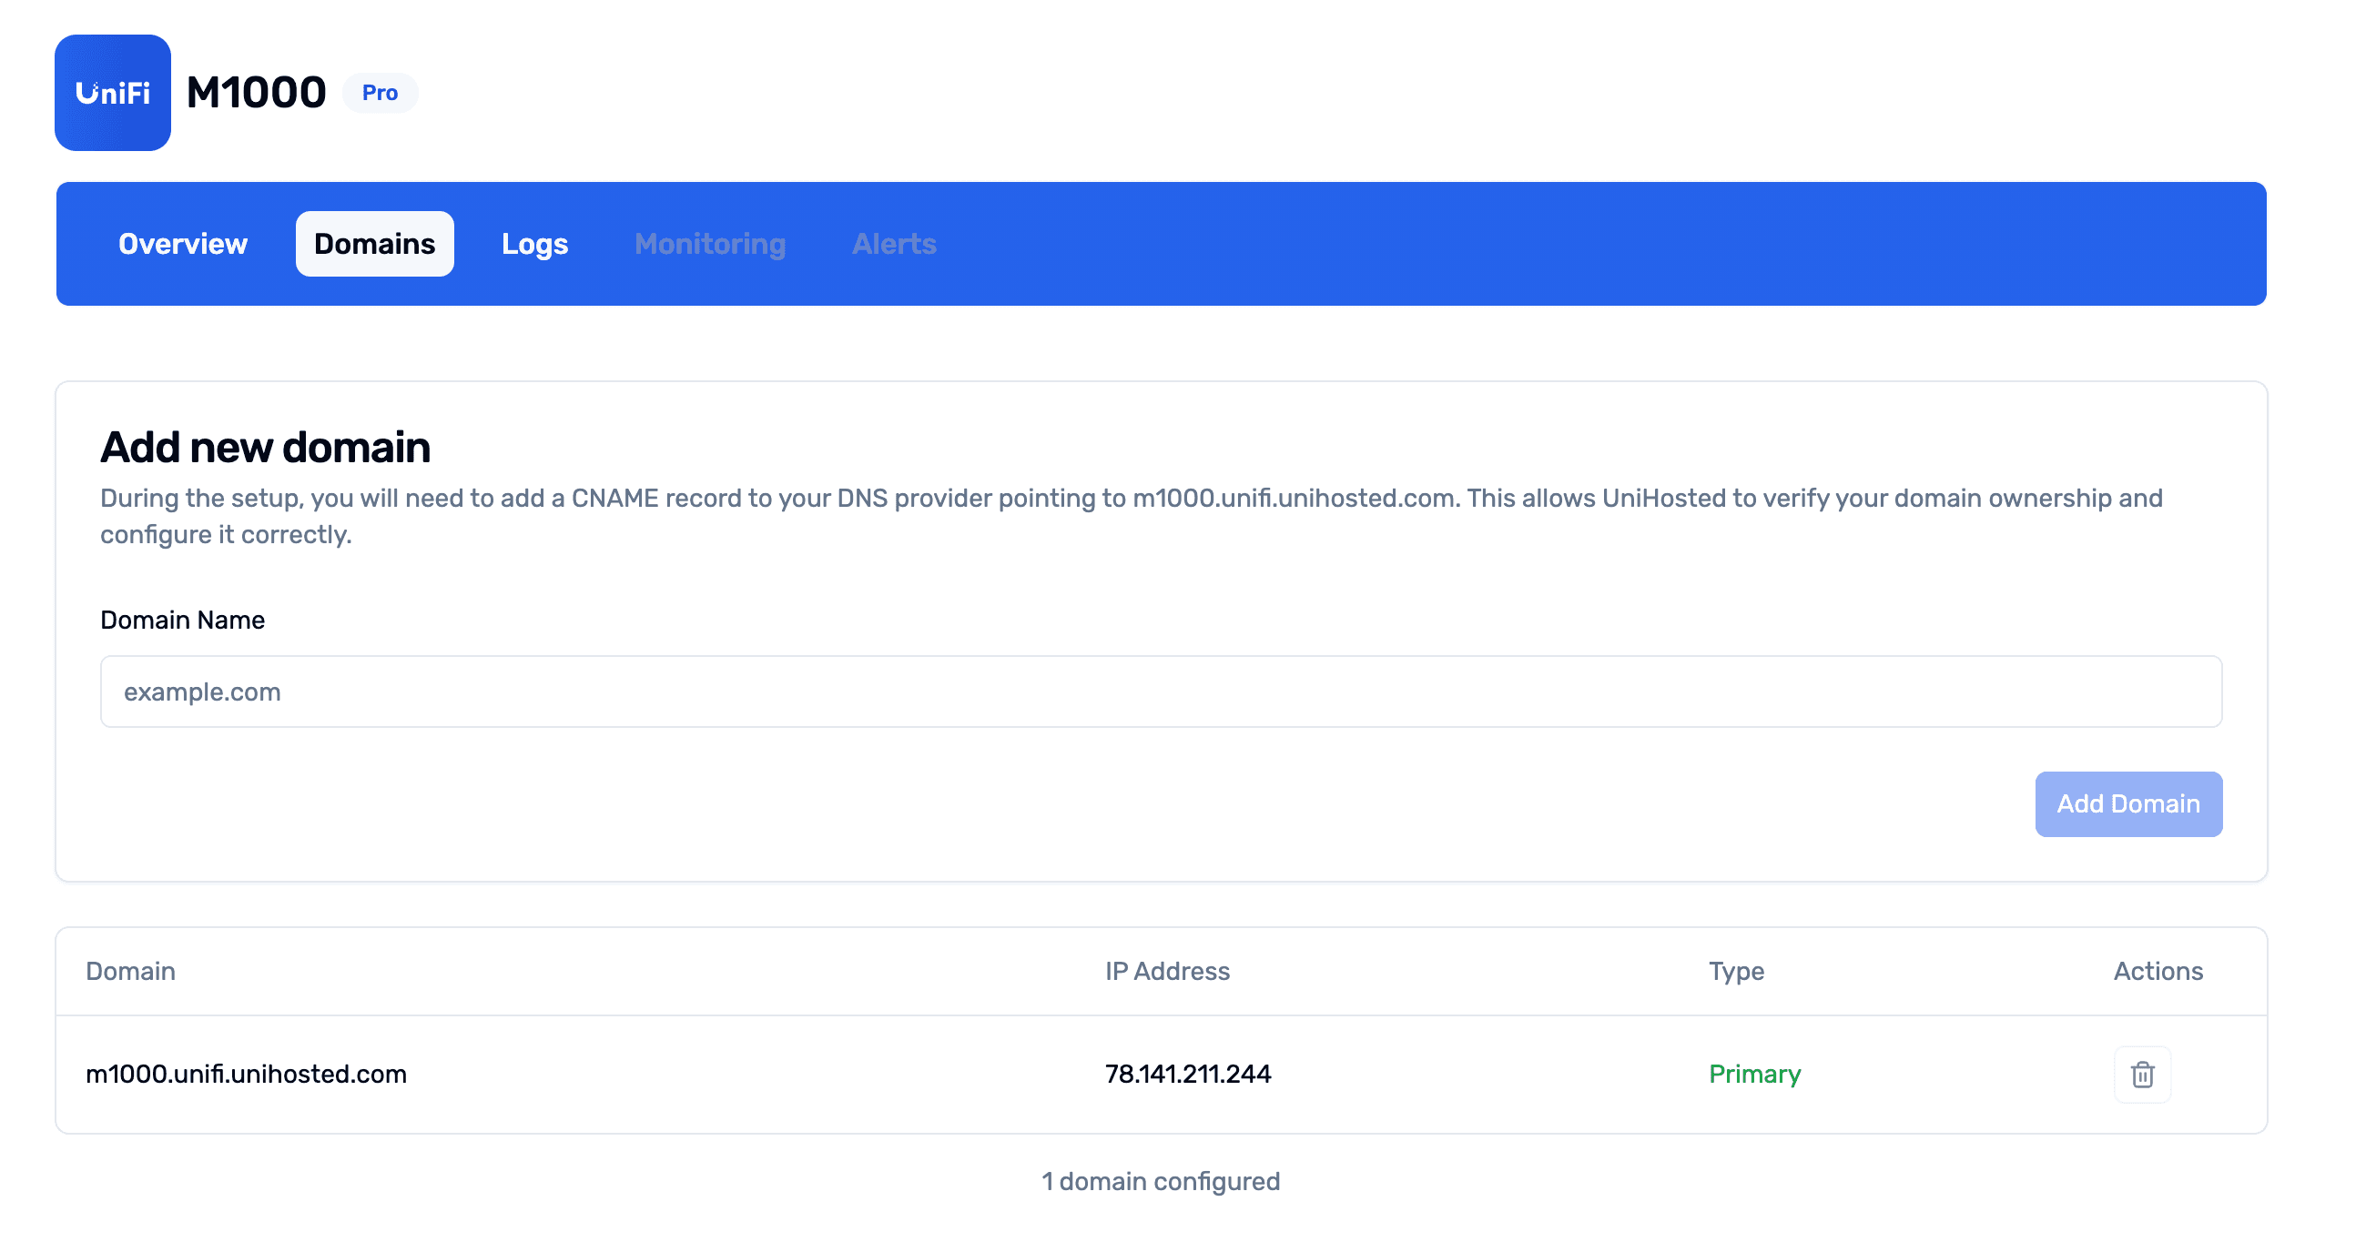Open the Overview tab
This screenshot has width=2376, height=1252.
click(183, 245)
